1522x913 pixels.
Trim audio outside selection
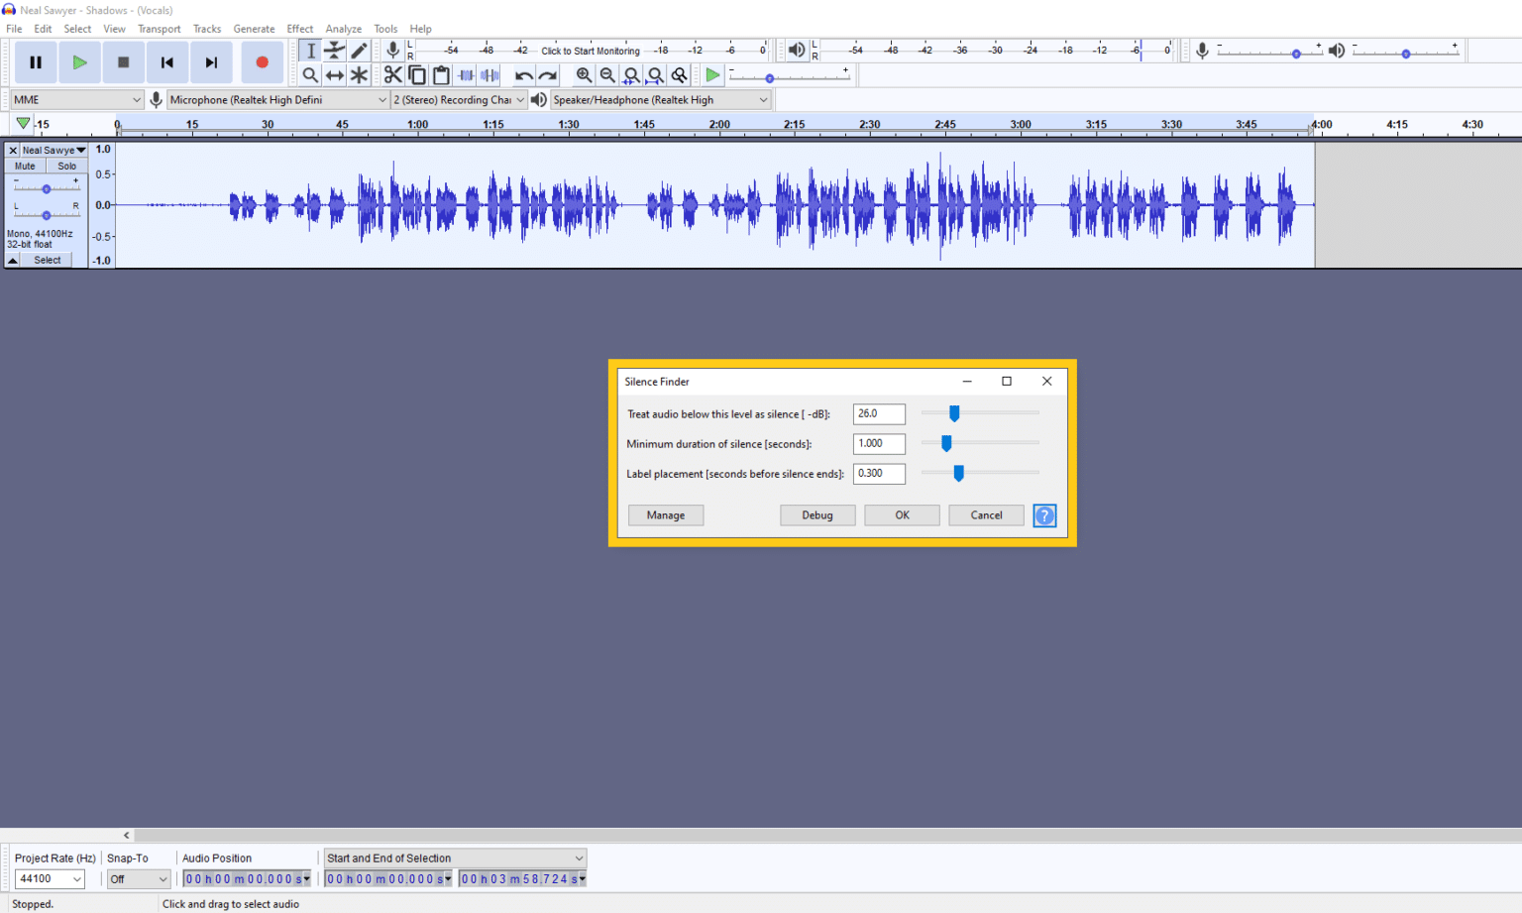coord(465,74)
